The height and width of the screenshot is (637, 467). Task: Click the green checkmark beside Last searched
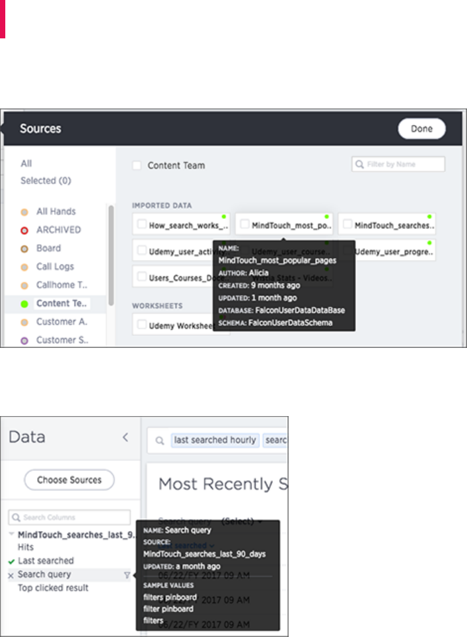click(11, 562)
